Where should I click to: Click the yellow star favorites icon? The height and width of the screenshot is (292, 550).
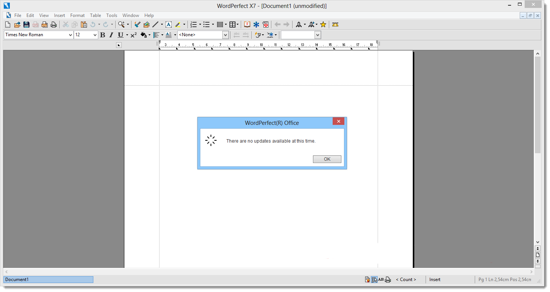(323, 25)
